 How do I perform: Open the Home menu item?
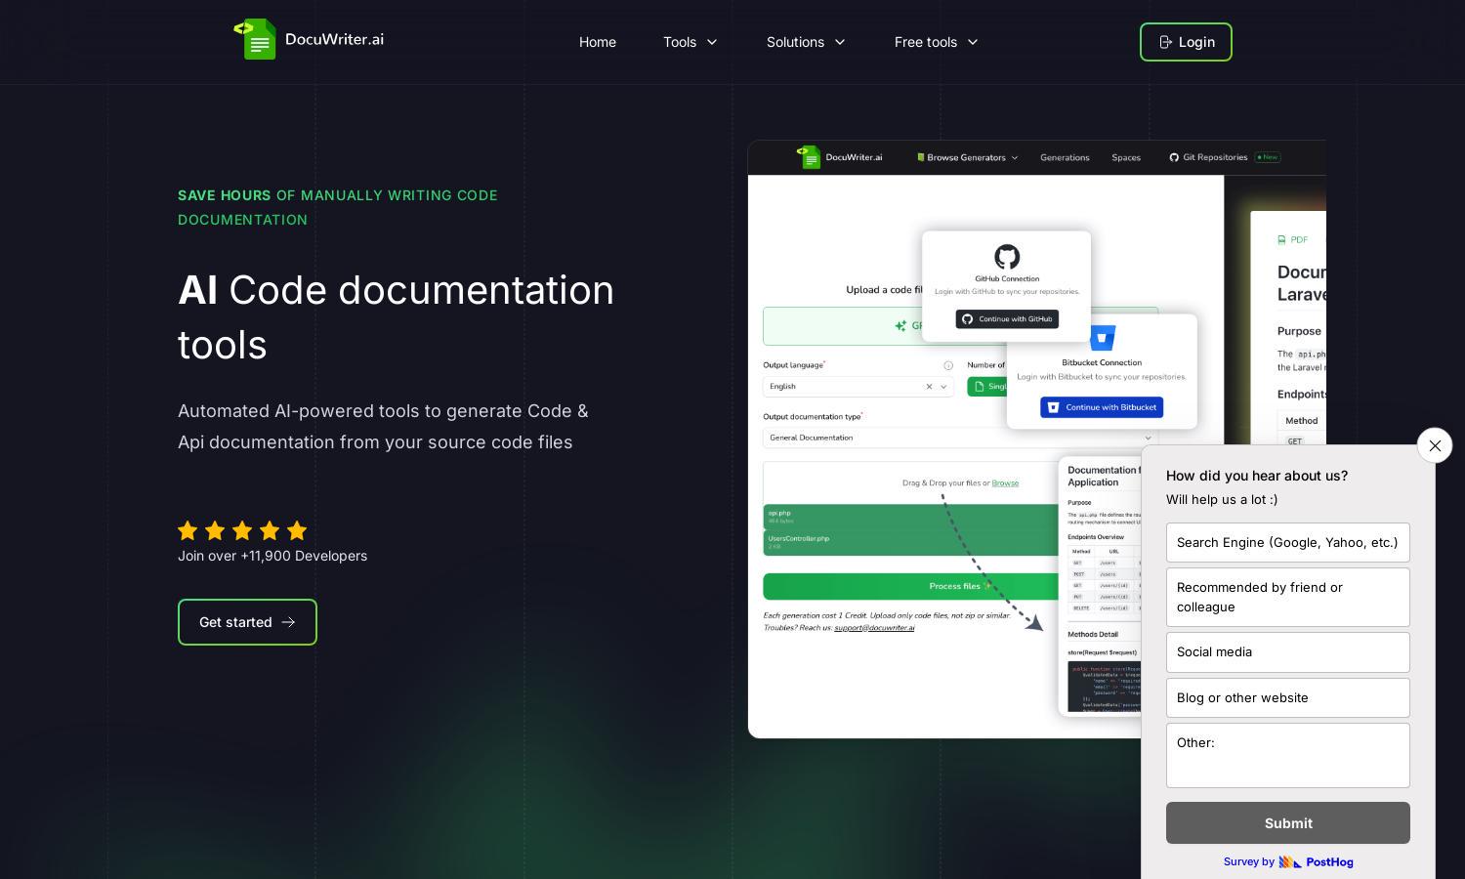[x=598, y=42]
